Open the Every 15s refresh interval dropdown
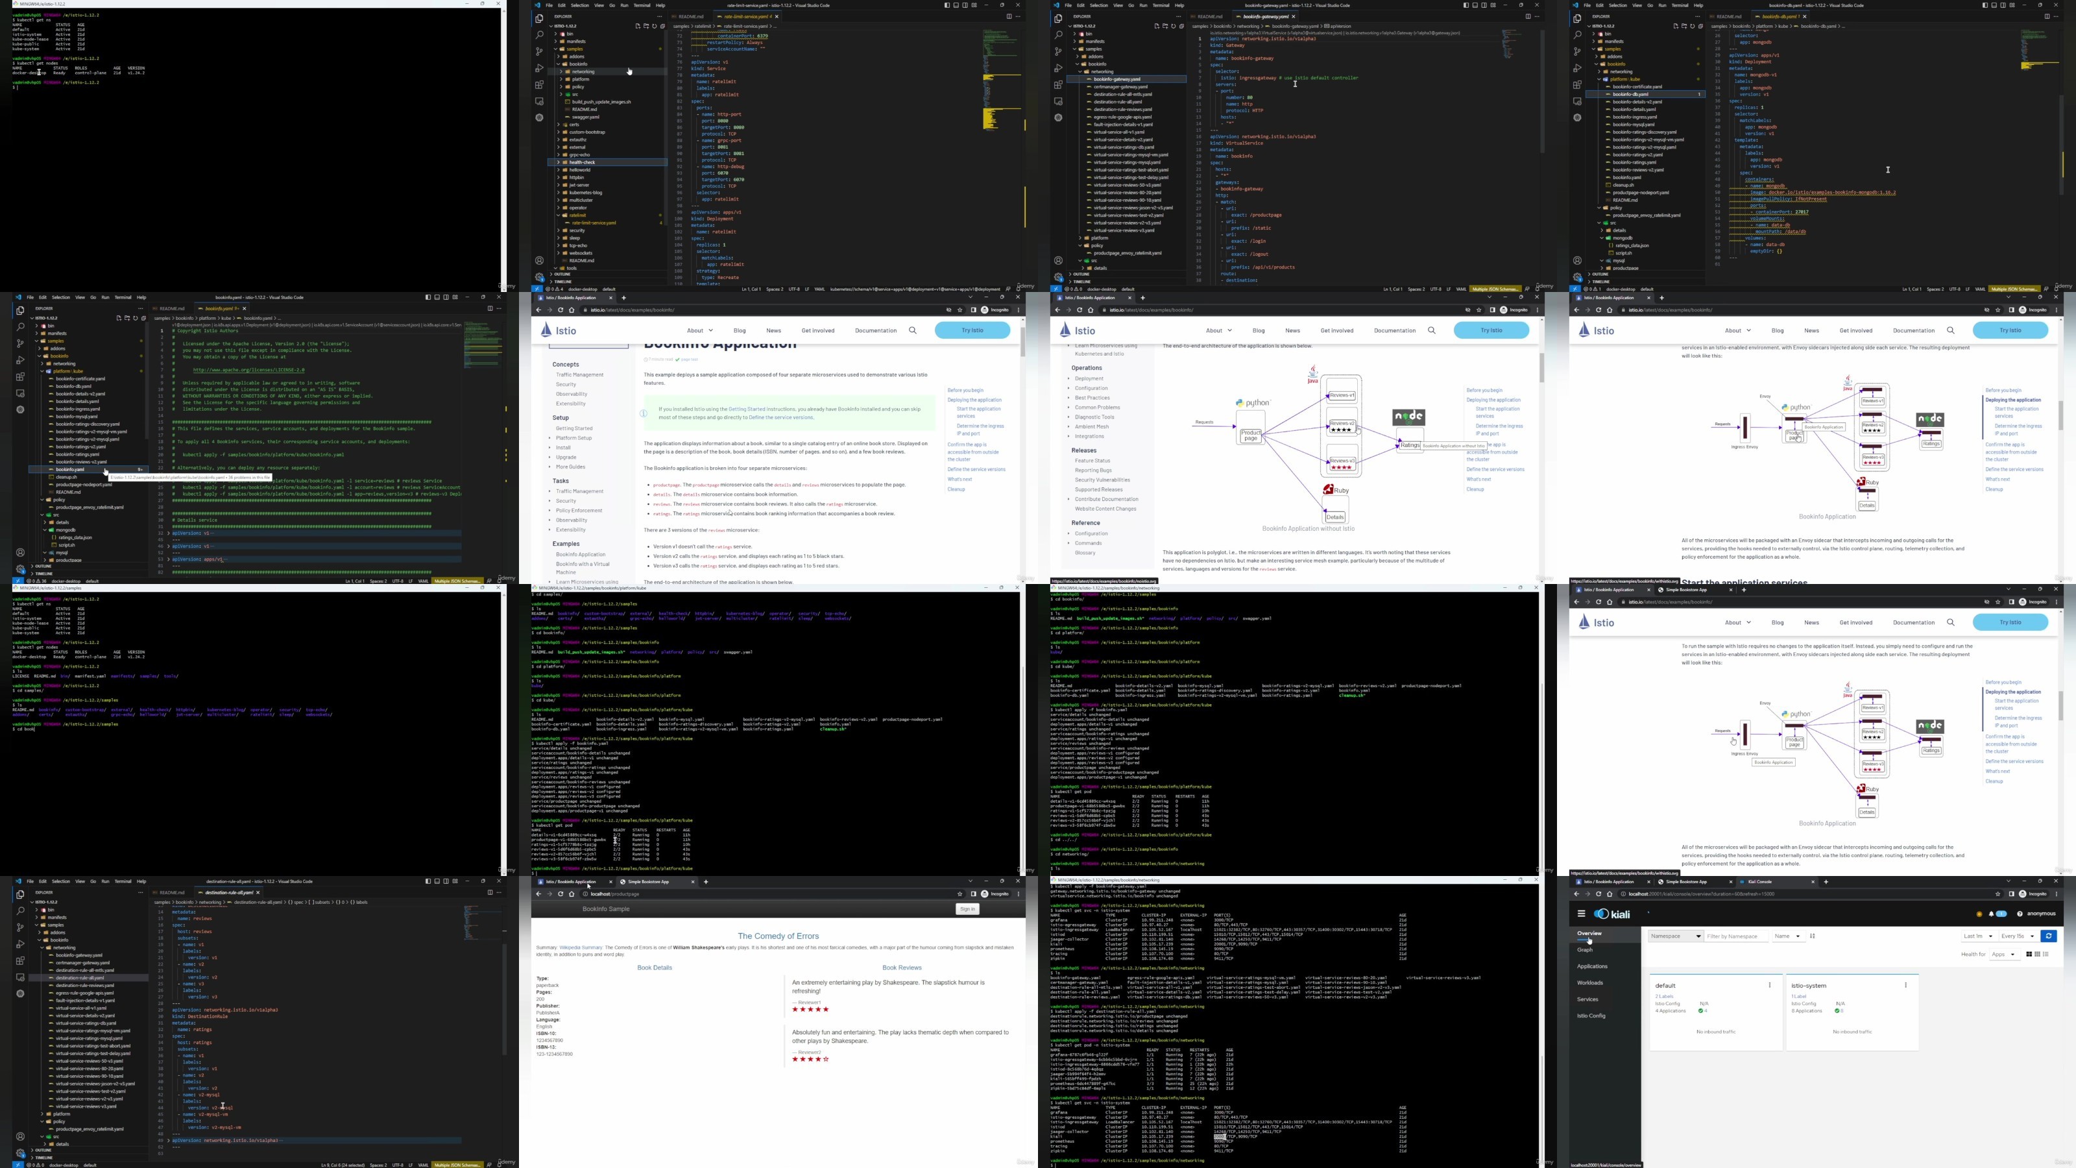2076x1168 pixels. click(x=2019, y=936)
